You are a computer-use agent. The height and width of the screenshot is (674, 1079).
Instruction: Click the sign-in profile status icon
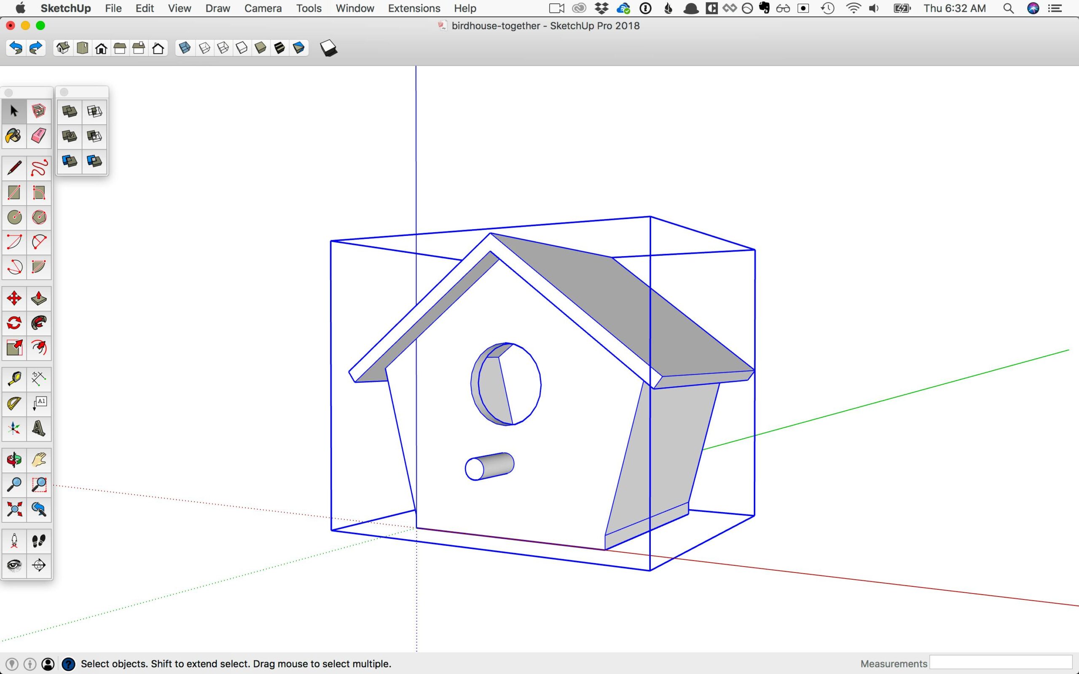pos(48,664)
